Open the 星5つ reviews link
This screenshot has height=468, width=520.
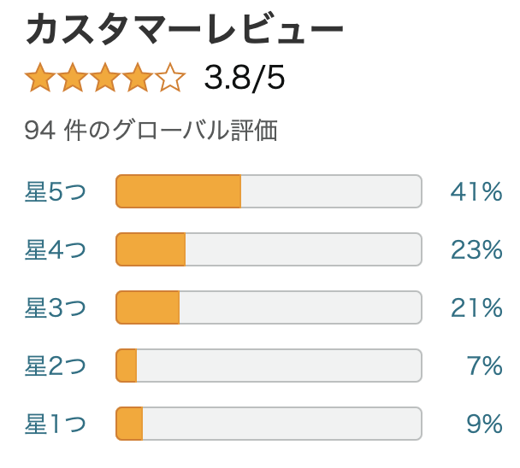[x=56, y=191]
